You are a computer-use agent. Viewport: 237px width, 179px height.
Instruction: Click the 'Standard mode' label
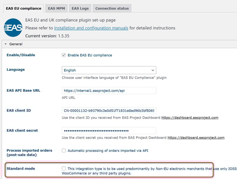[x=21, y=168]
